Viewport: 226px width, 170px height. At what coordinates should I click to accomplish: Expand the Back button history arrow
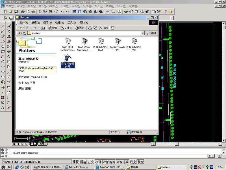tap(31, 28)
